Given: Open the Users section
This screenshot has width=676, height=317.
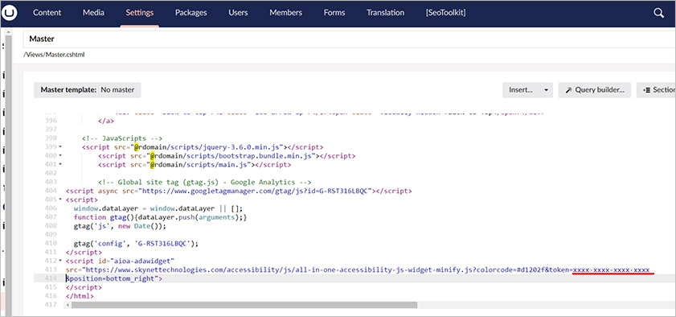Looking at the screenshot, I should 238,13.
